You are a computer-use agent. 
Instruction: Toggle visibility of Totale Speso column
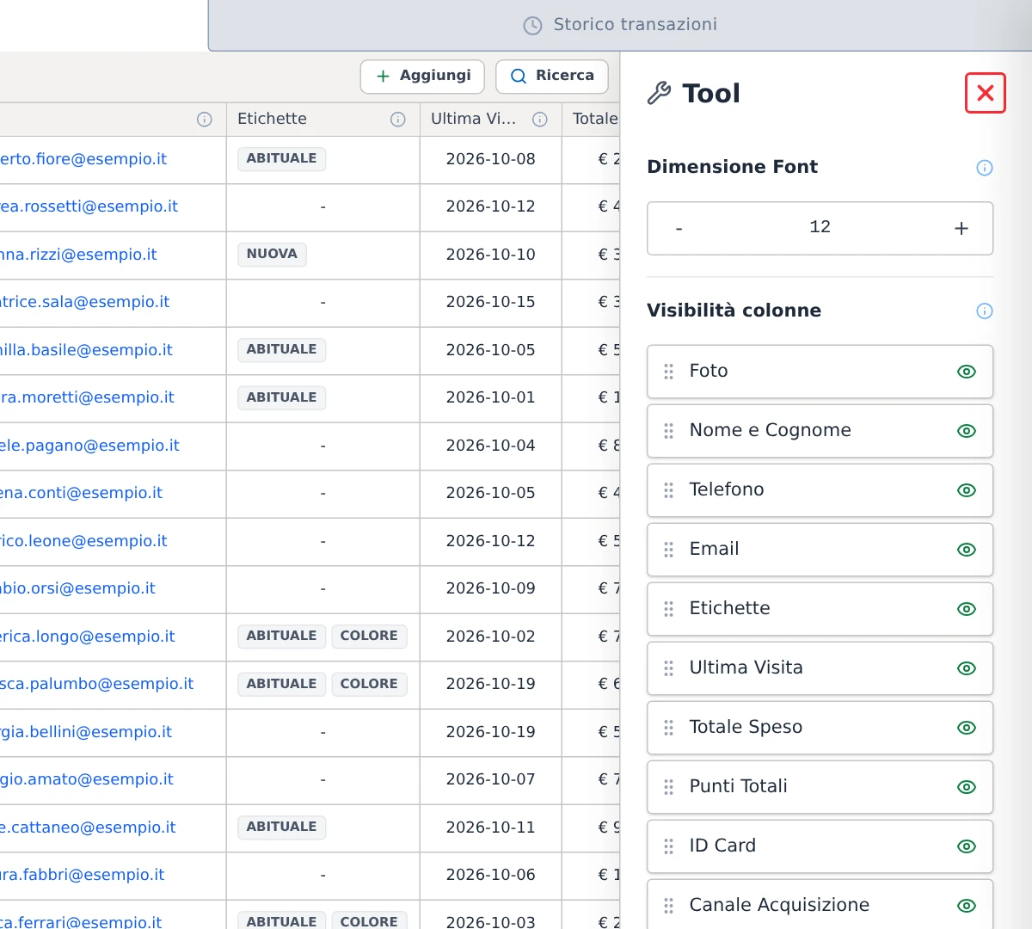pyautogui.click(x=967, y=728)
